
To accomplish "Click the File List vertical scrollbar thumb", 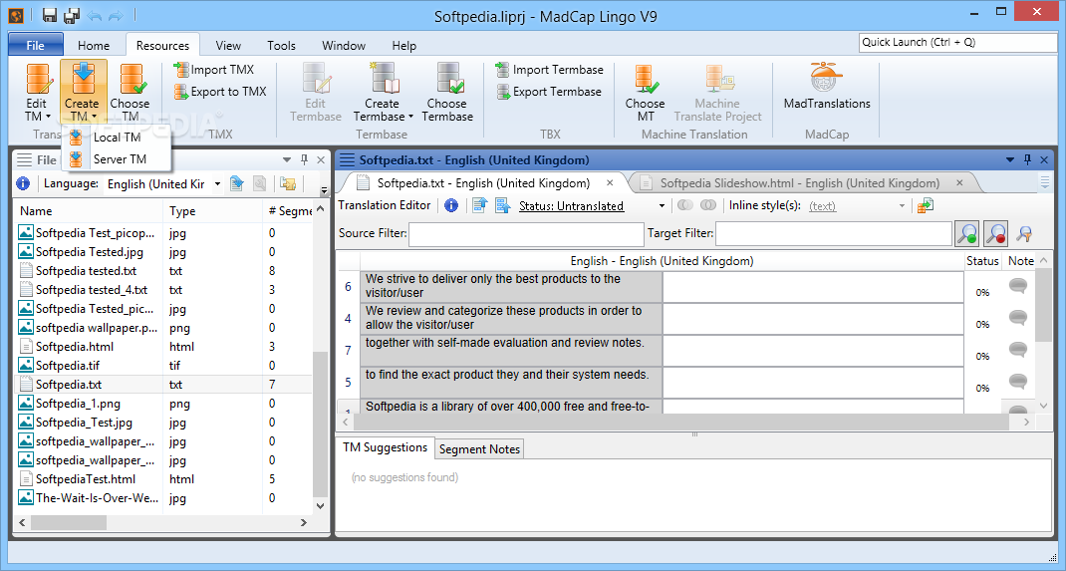I will click(320, 425).
